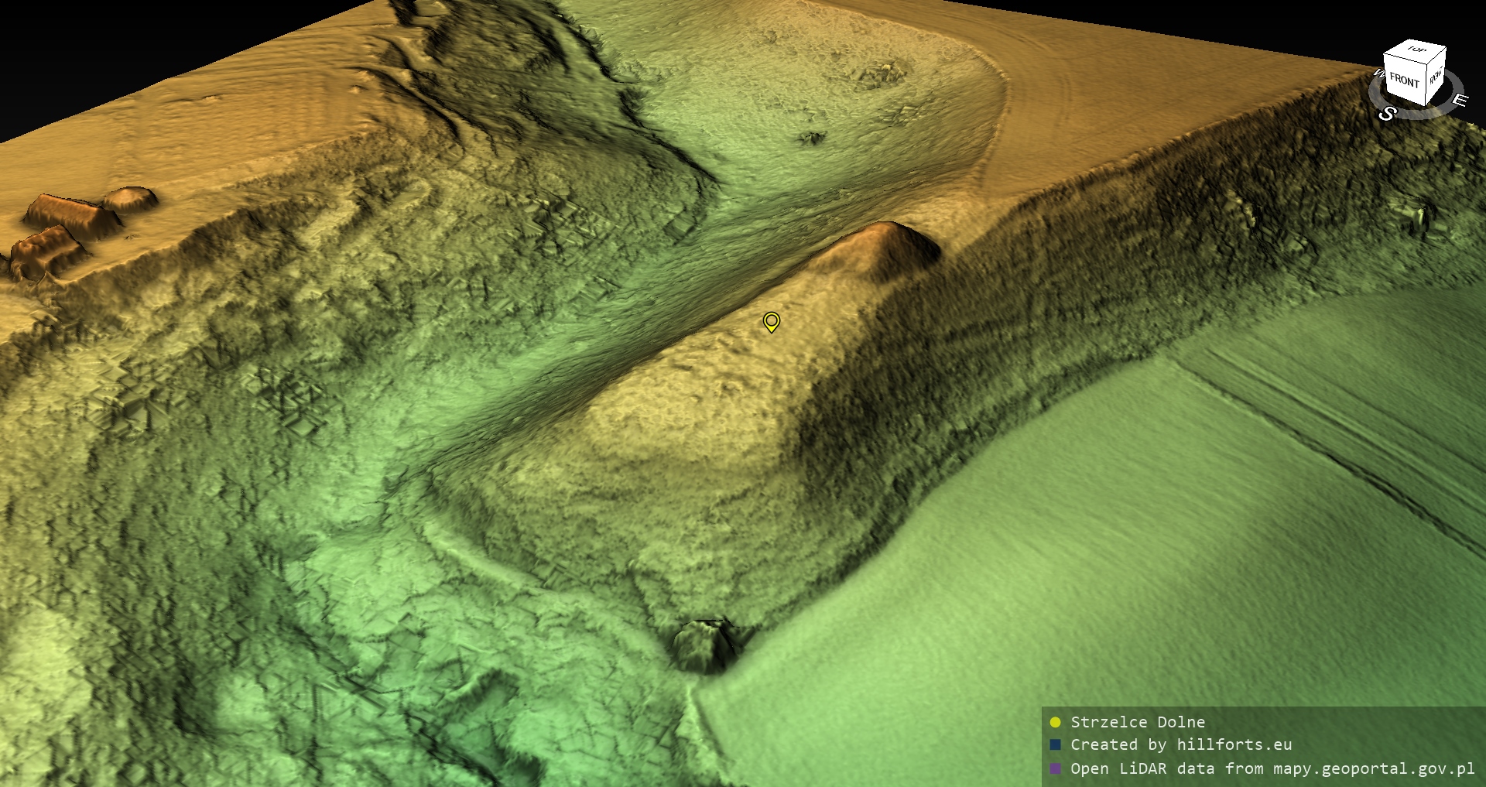Click the rounded mound at the ridge's upper end
This screenshot has width=1486, height=787.
pos(890,244)
